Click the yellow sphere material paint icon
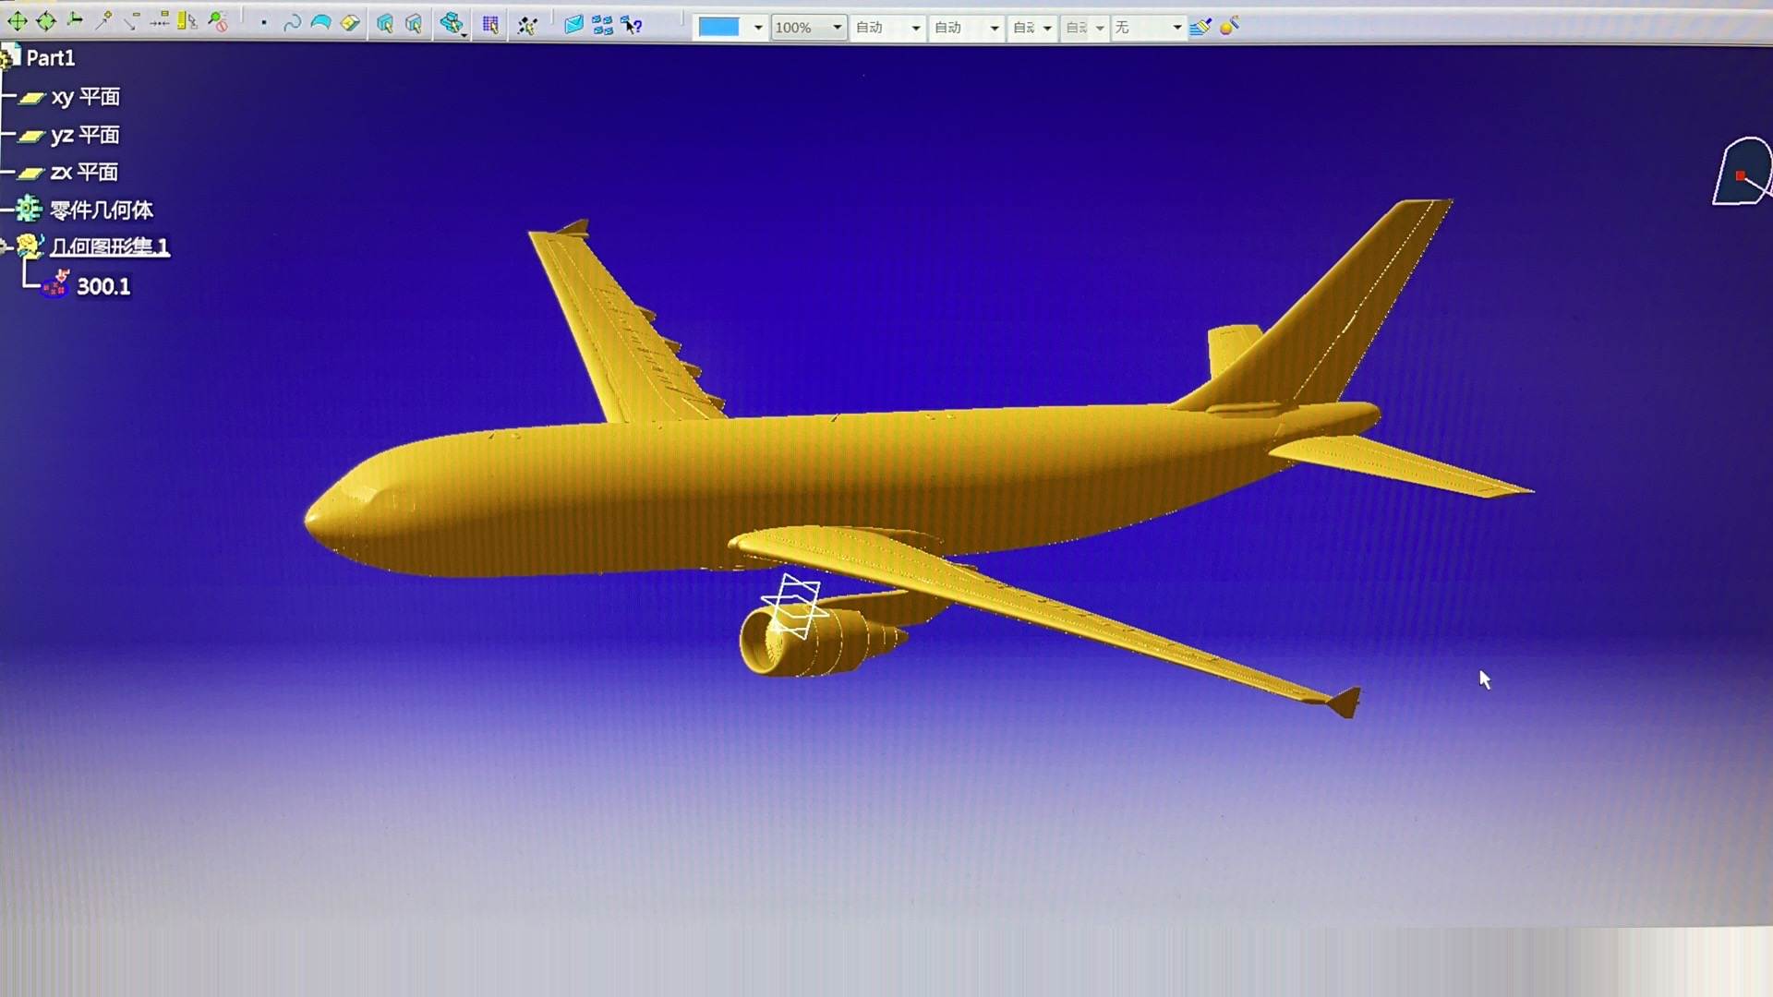The image size is (1773, 997). pyautogui.click(x=1229, y=27)
